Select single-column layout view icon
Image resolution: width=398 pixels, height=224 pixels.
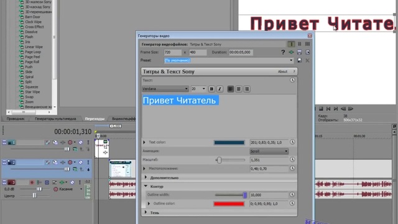(x=291, y=44)
